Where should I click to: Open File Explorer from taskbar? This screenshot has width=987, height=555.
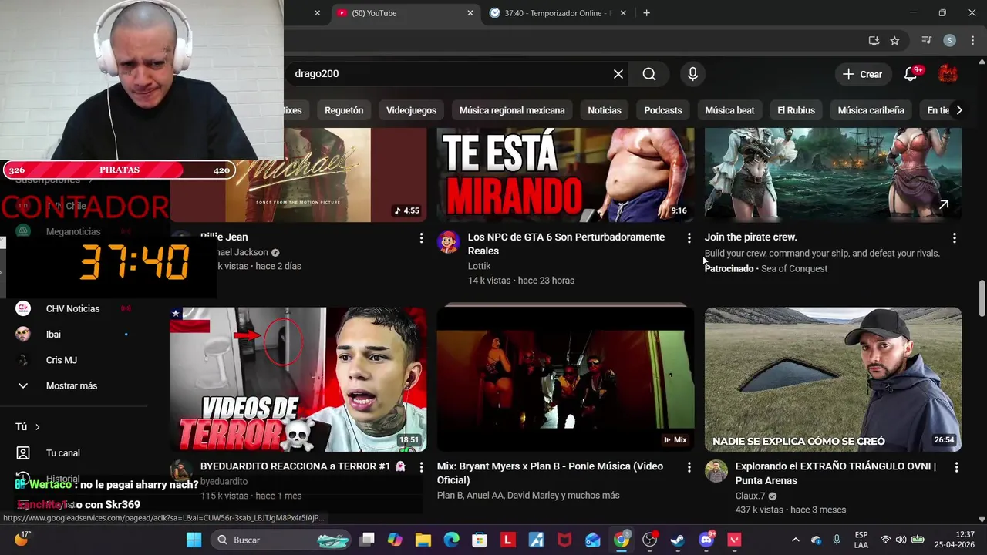tap(423, 540)
